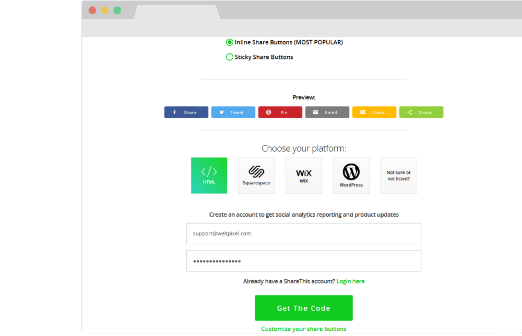Click the green ShareThis Share button

pyautogui.click(x=421, y=113)
